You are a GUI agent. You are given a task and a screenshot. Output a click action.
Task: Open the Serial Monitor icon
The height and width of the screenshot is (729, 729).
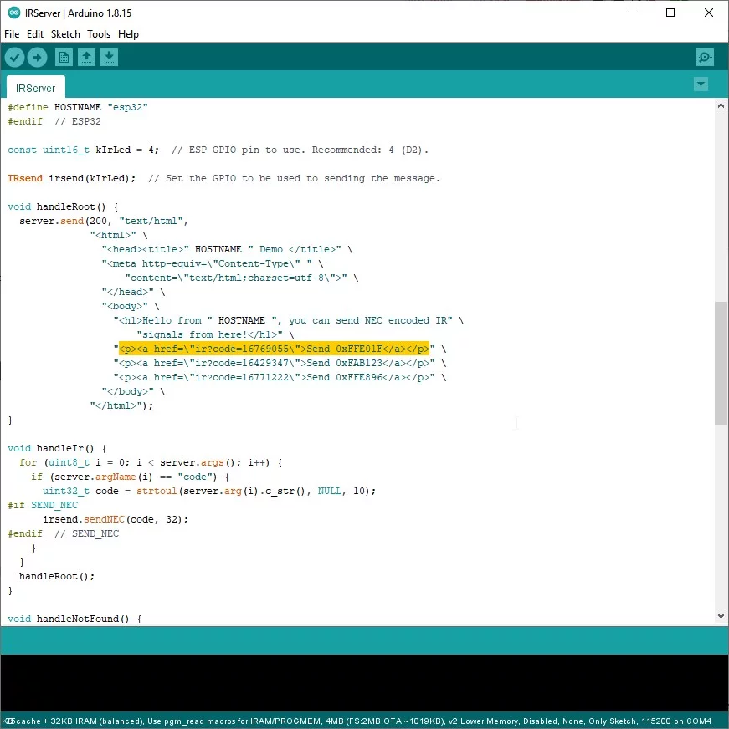click(x=705, y=58)
